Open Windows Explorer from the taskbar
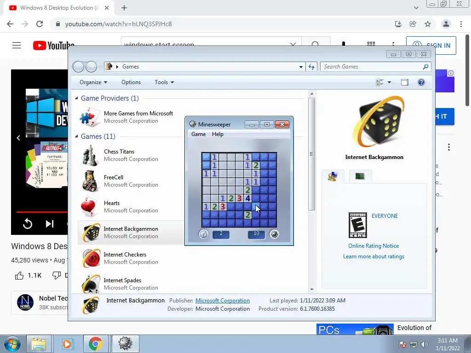Viewport: 471px width, 353px height. point(39,344)
